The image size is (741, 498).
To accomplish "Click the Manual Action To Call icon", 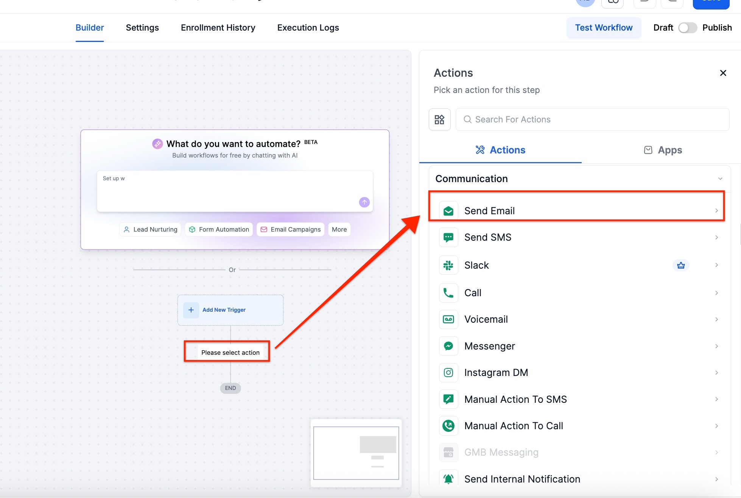I will pos(448,426).
